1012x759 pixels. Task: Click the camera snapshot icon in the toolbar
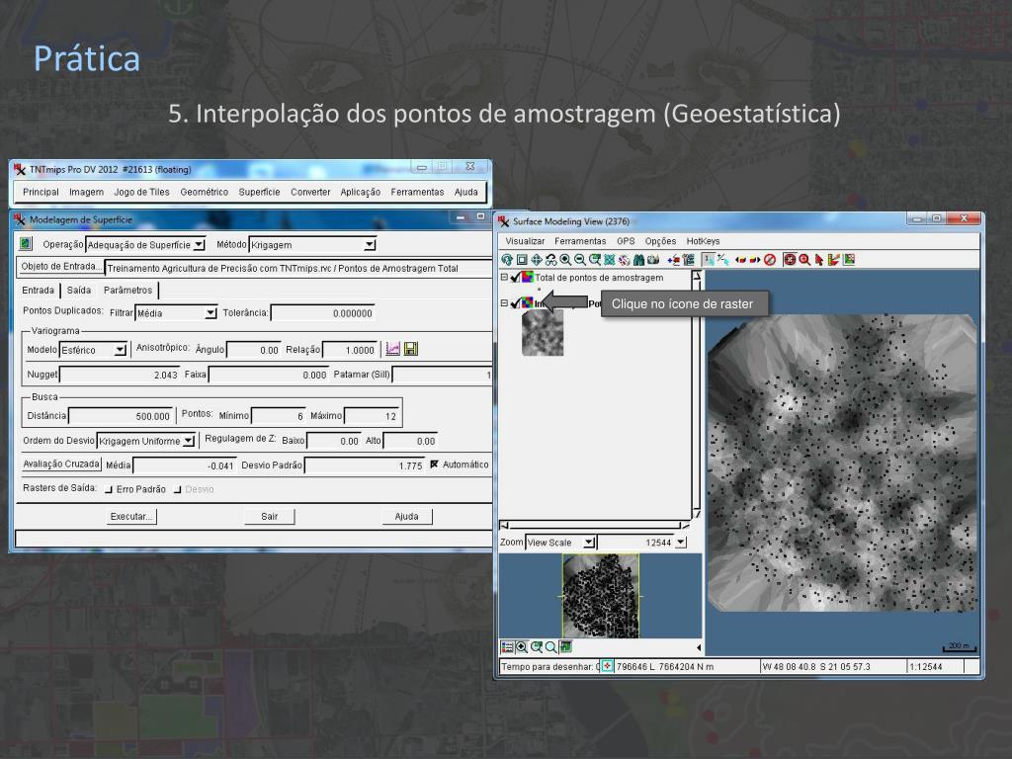[653, 260]
